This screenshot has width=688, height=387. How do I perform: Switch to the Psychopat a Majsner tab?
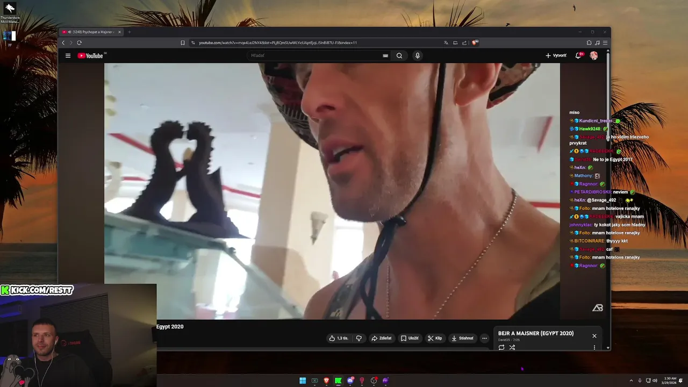tap(91, 32)
